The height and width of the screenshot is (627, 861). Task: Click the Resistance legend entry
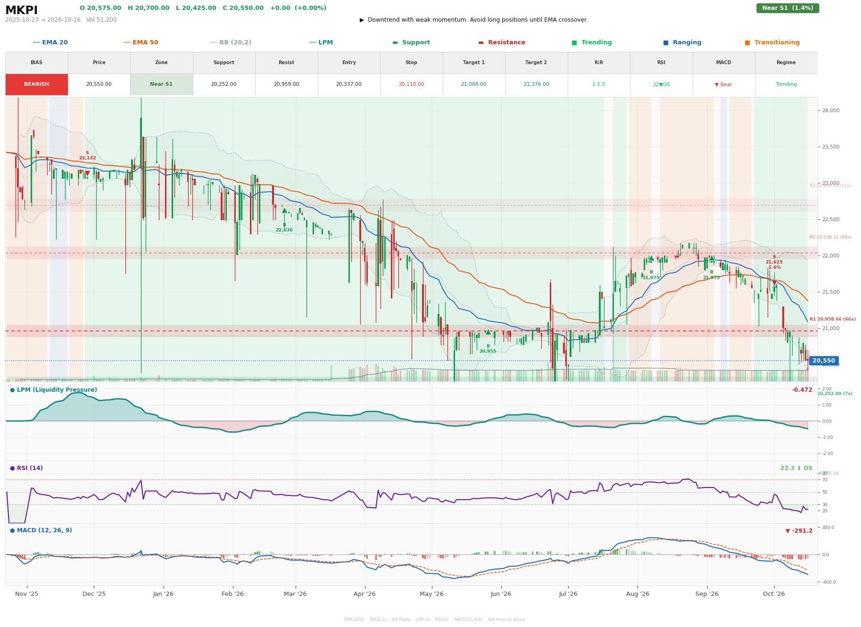click(502, 42)
